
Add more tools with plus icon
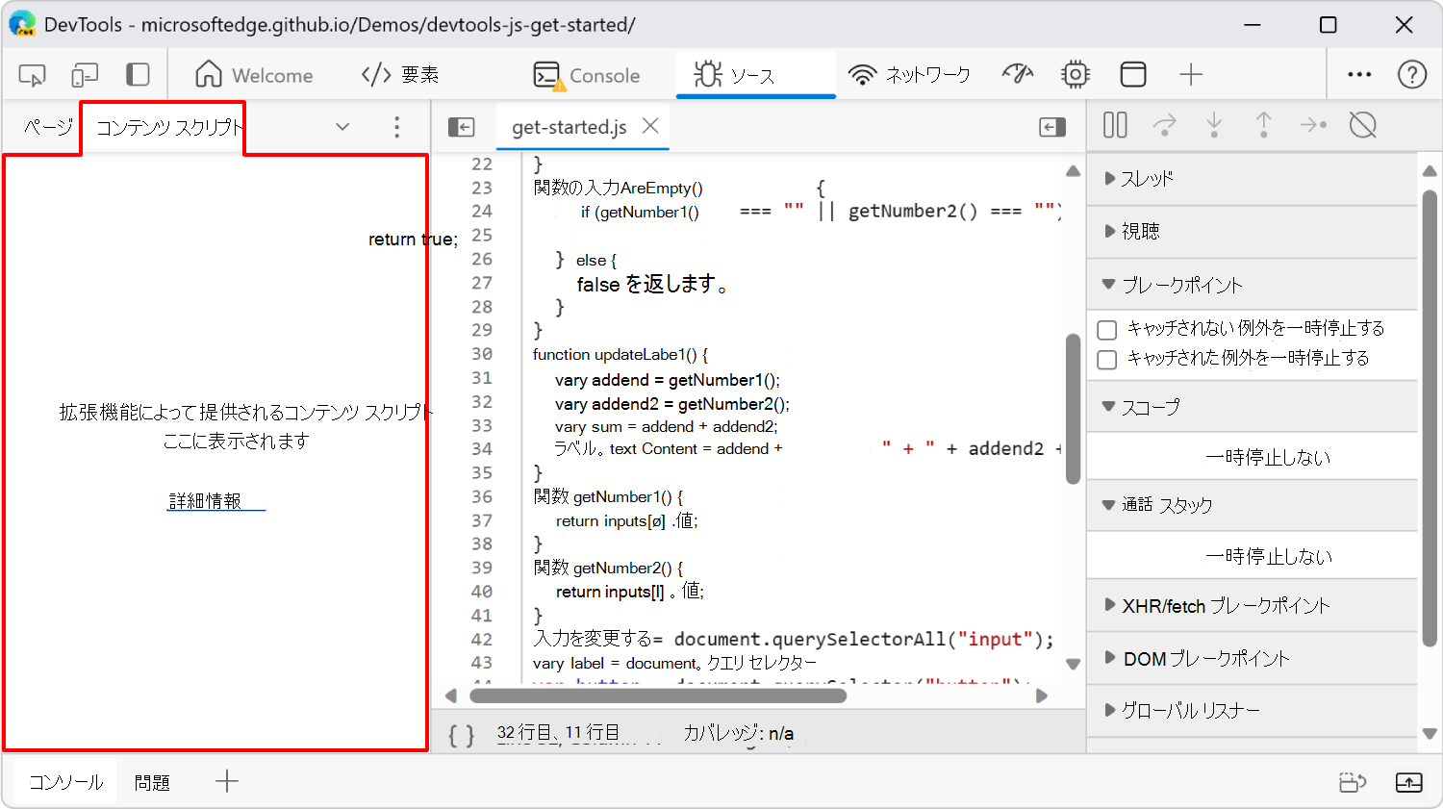[1191, 74]
